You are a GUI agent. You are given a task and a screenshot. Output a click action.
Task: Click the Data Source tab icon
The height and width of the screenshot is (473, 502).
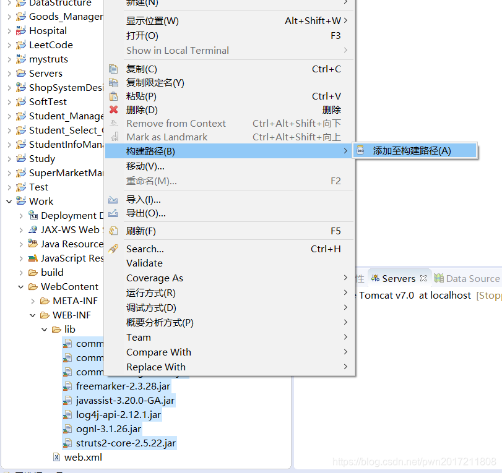(439, 278)
